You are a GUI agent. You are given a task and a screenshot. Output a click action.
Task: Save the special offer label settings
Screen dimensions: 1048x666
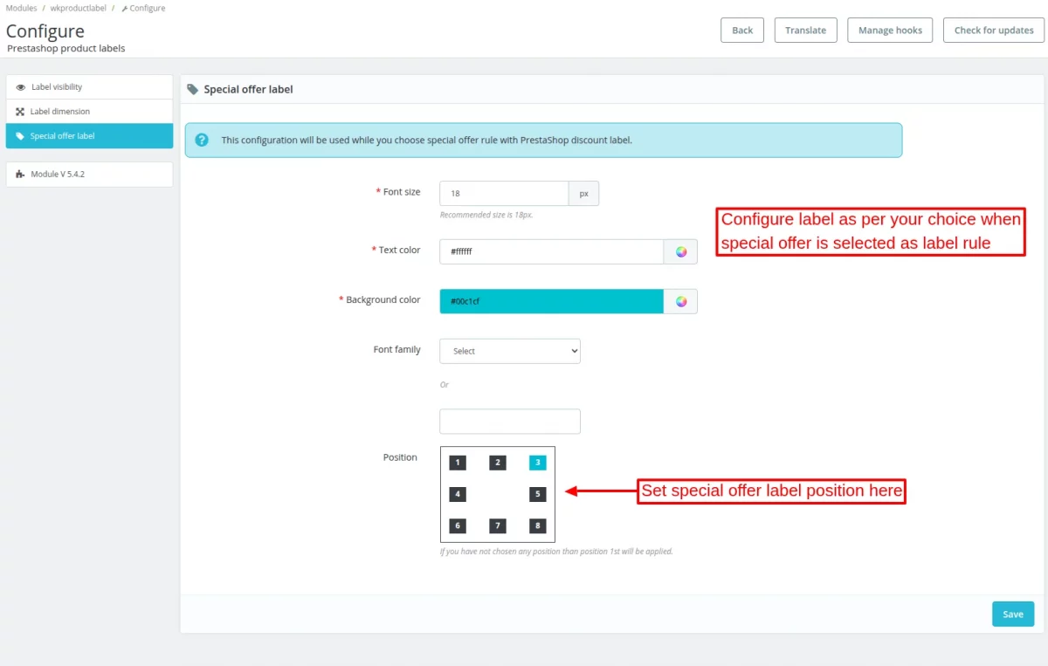1013,614
